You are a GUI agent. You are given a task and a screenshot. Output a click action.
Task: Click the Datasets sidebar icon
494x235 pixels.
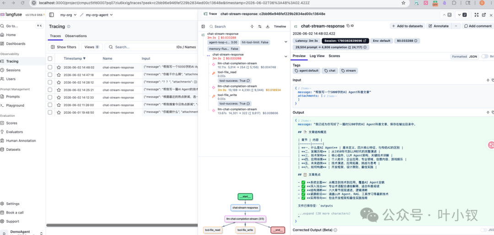[3, 150]
